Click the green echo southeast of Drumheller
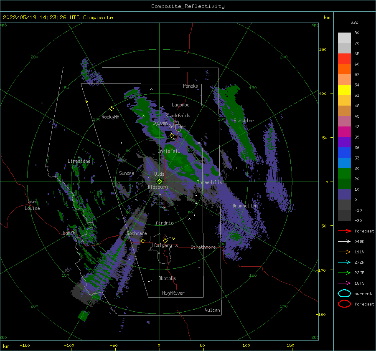 pos(236,237)
